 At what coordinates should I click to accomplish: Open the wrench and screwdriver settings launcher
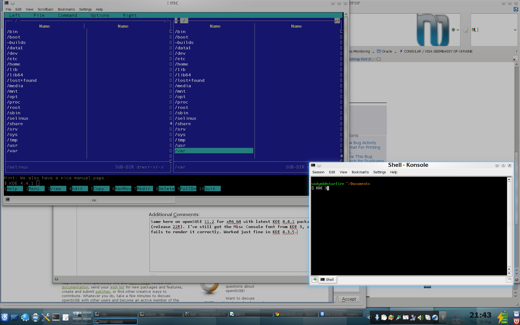point(46,317)
